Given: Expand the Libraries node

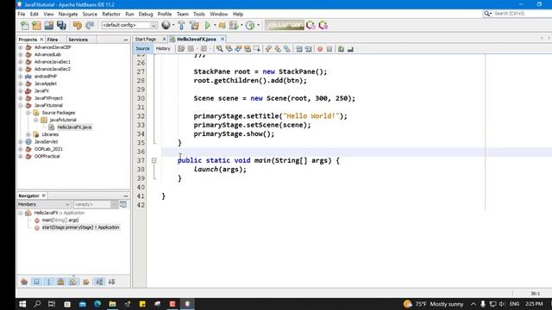Looking at the screenshot, I should pos(28,134).
